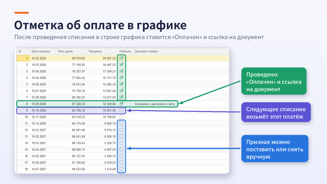The image size is (327, 184).
Task: Select interest value '6 926,10'
Action: click(x=110, y=136)
